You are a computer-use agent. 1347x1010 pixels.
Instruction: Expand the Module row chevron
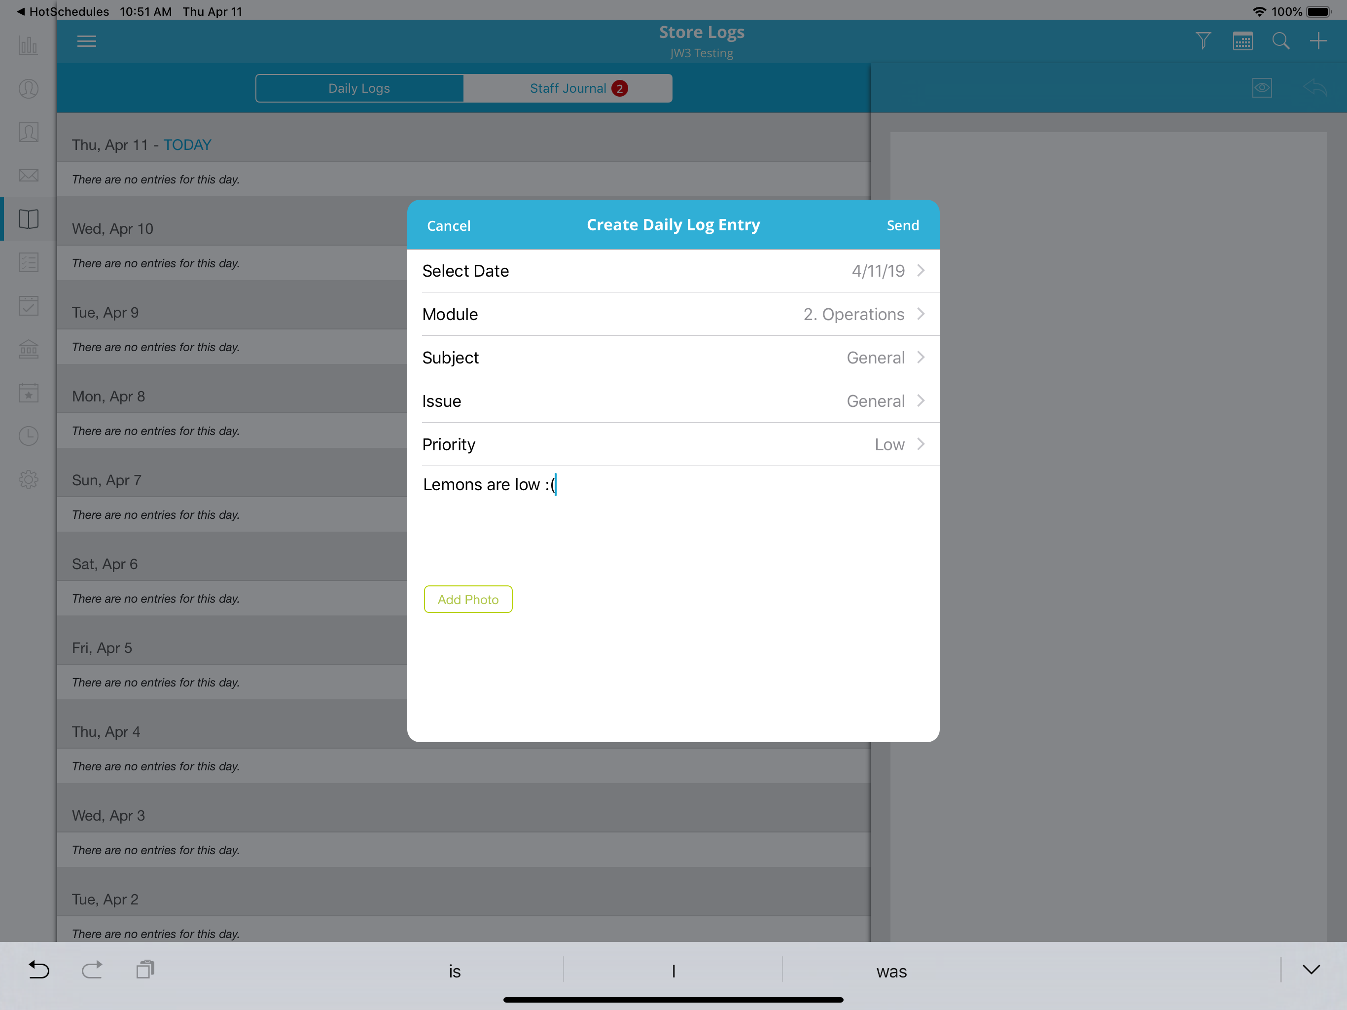point(921,314)
